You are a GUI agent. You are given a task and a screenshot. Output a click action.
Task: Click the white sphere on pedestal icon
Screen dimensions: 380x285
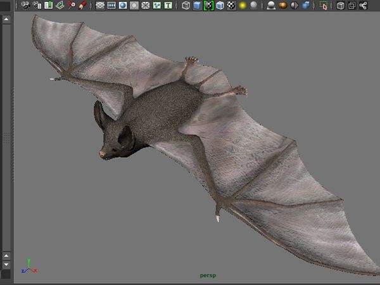click(x=271, y=5)
